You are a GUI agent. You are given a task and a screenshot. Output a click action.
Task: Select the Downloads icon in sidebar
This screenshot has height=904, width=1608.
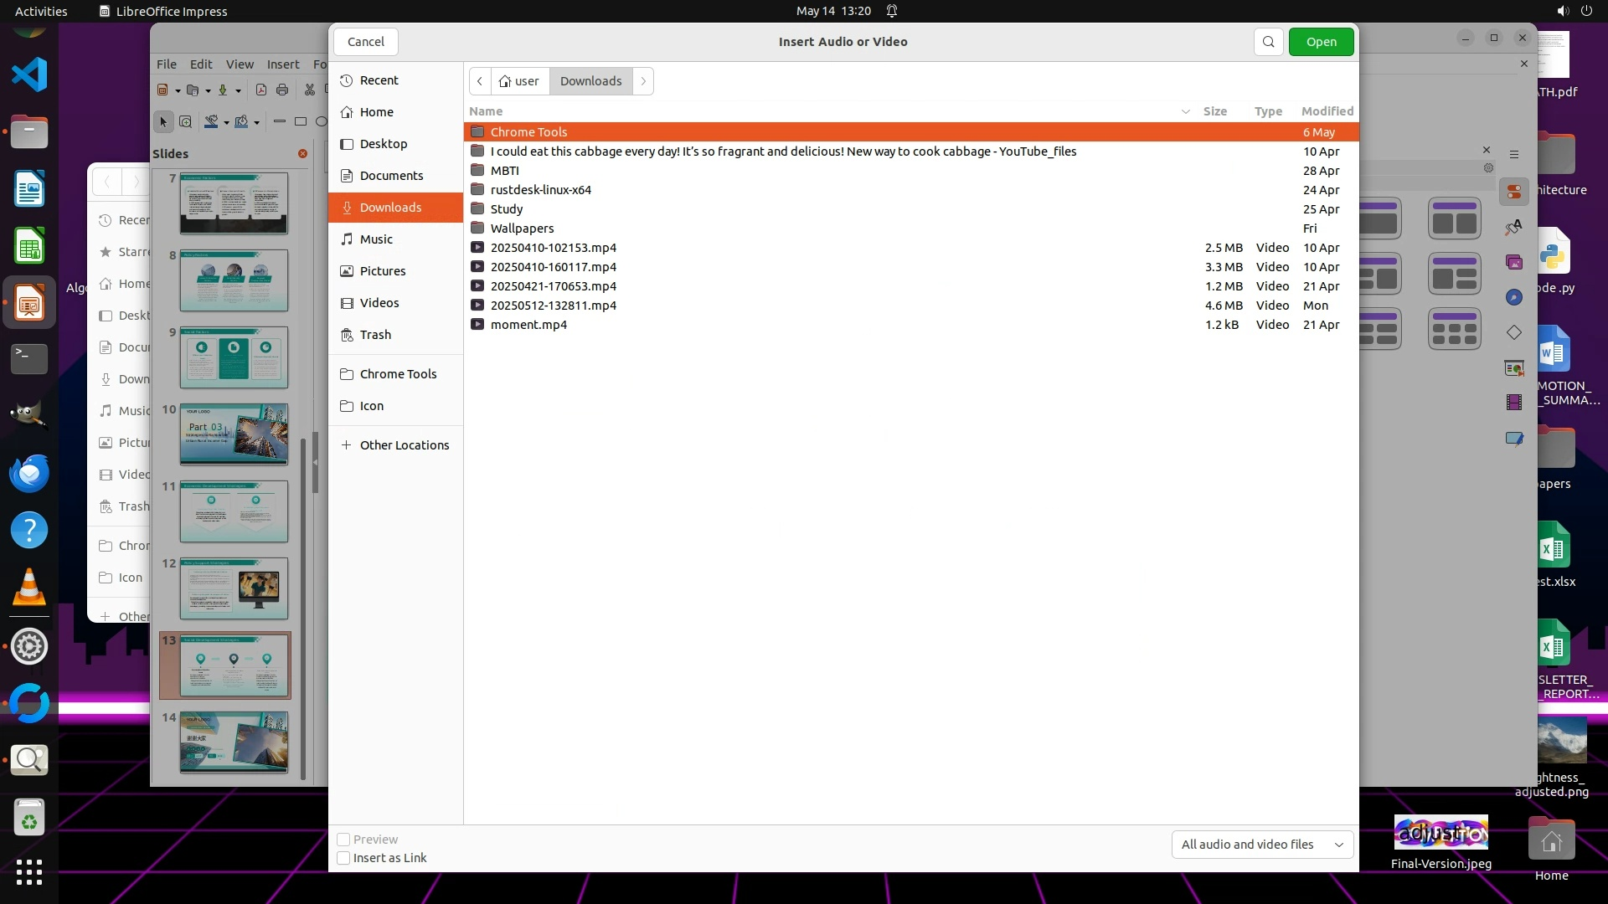pyautogui.click(x=347, y=208)
